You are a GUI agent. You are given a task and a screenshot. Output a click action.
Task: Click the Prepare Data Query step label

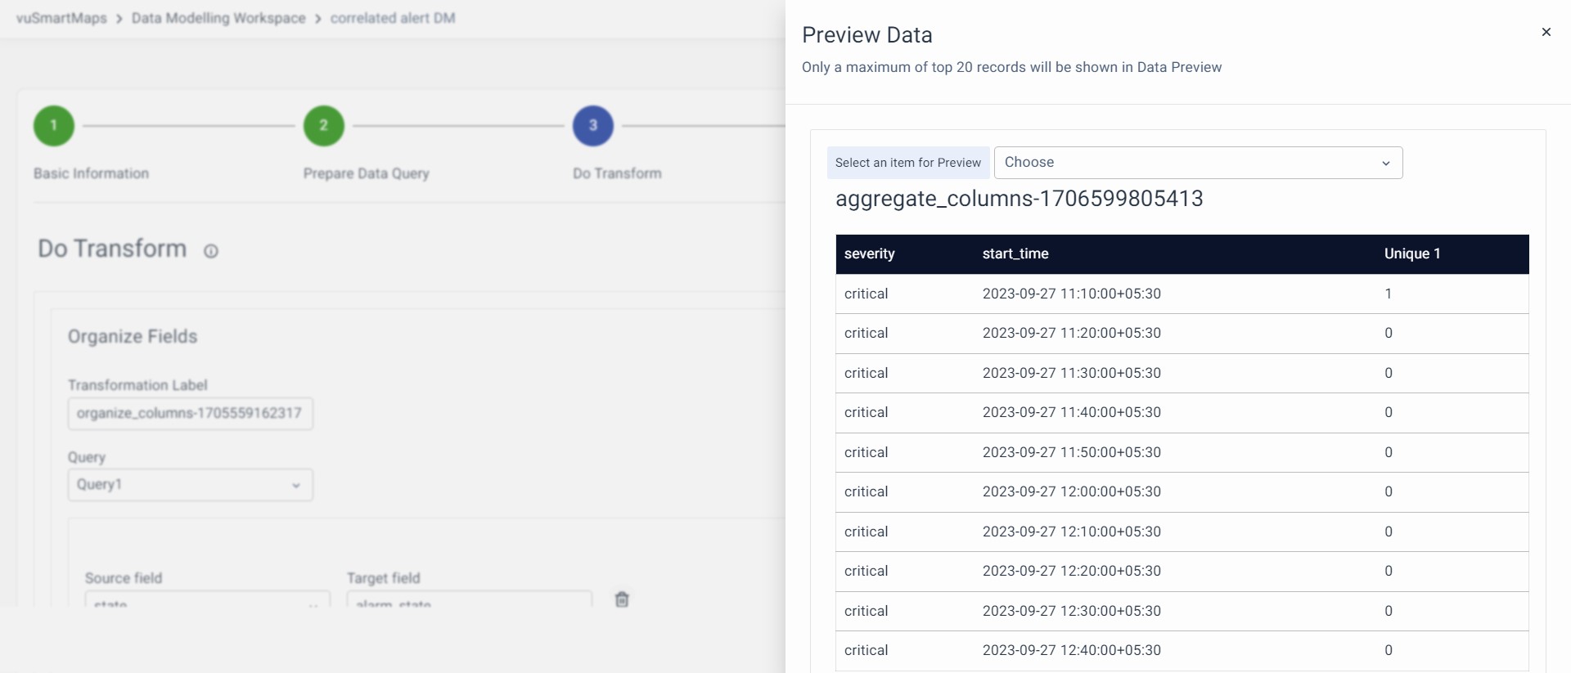coord(366,173)
